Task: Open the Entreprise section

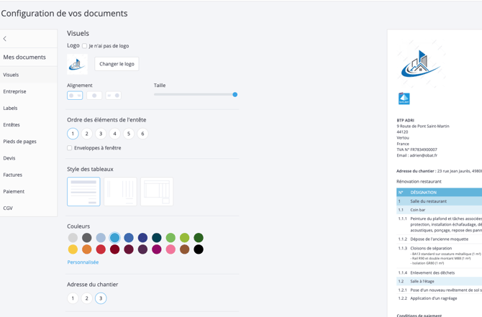Action: [x=15, y=91]
